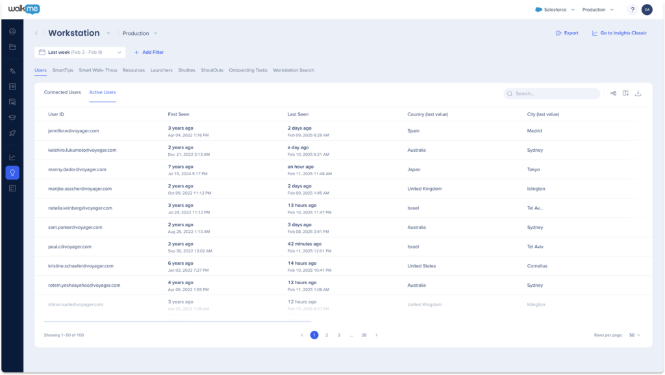Click the Export button
The image size is (665, 375).
point(566,32)
